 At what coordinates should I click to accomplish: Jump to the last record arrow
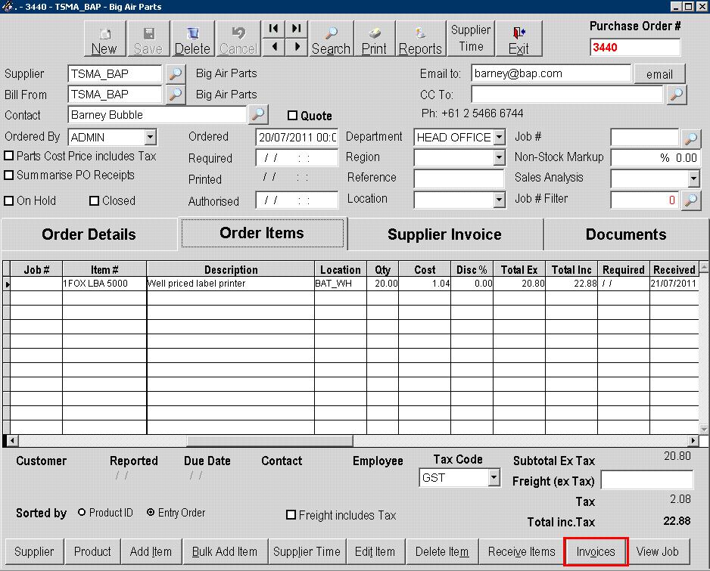click(x=296, y=29)
